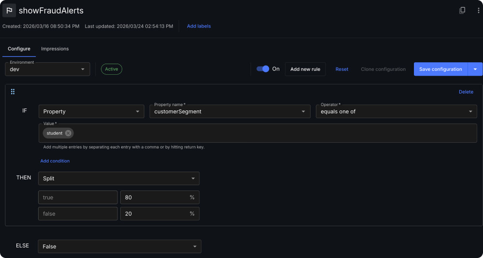This screenshot has width=483, height=258.
Task: Click the Add labels link
Action: point(199,26)
